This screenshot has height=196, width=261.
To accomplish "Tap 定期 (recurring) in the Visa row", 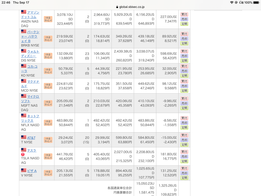I will point(184,178).
